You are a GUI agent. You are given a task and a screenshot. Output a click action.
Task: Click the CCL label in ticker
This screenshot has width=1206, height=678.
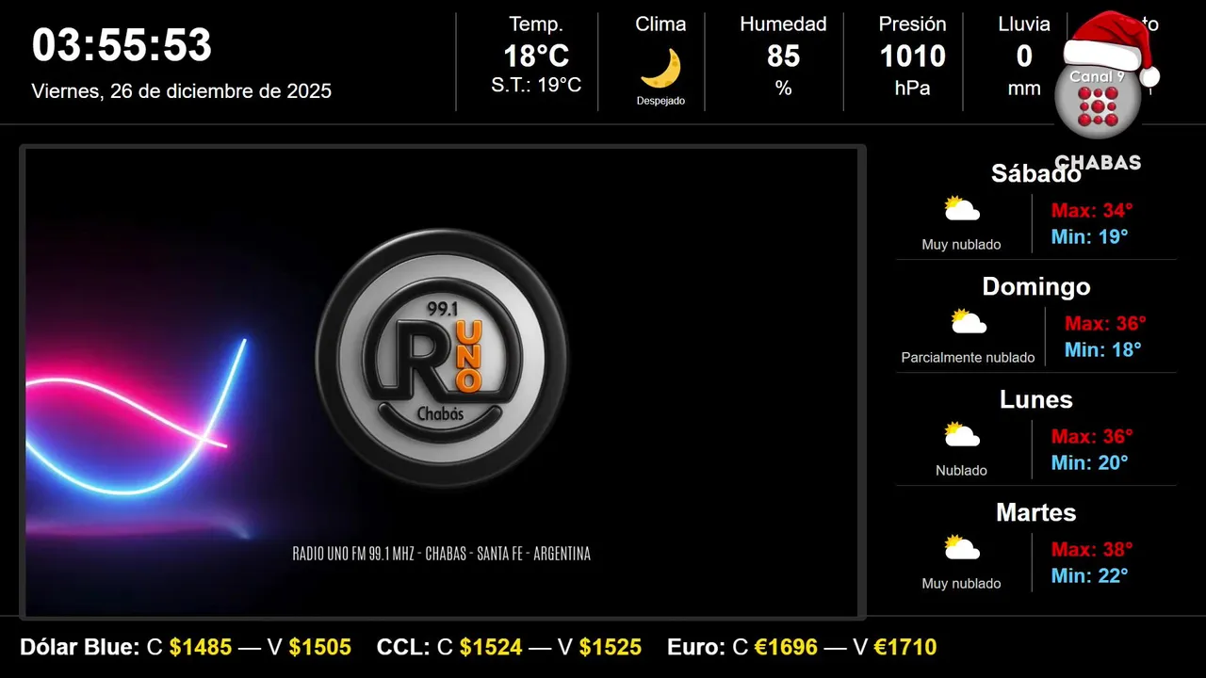tap(403, 647)
